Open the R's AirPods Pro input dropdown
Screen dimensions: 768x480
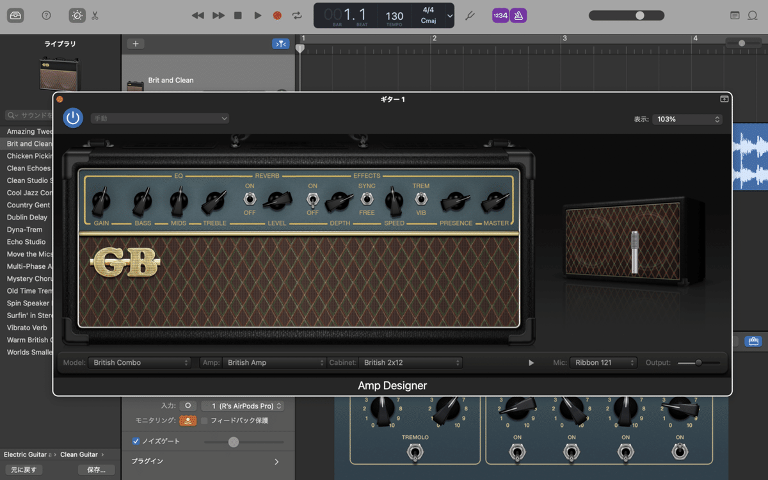[x=243, y=406]
